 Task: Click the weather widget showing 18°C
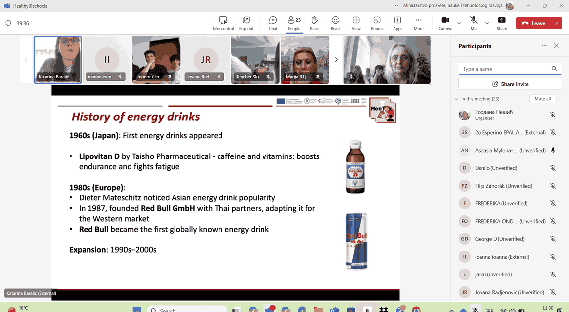[18, 309]
